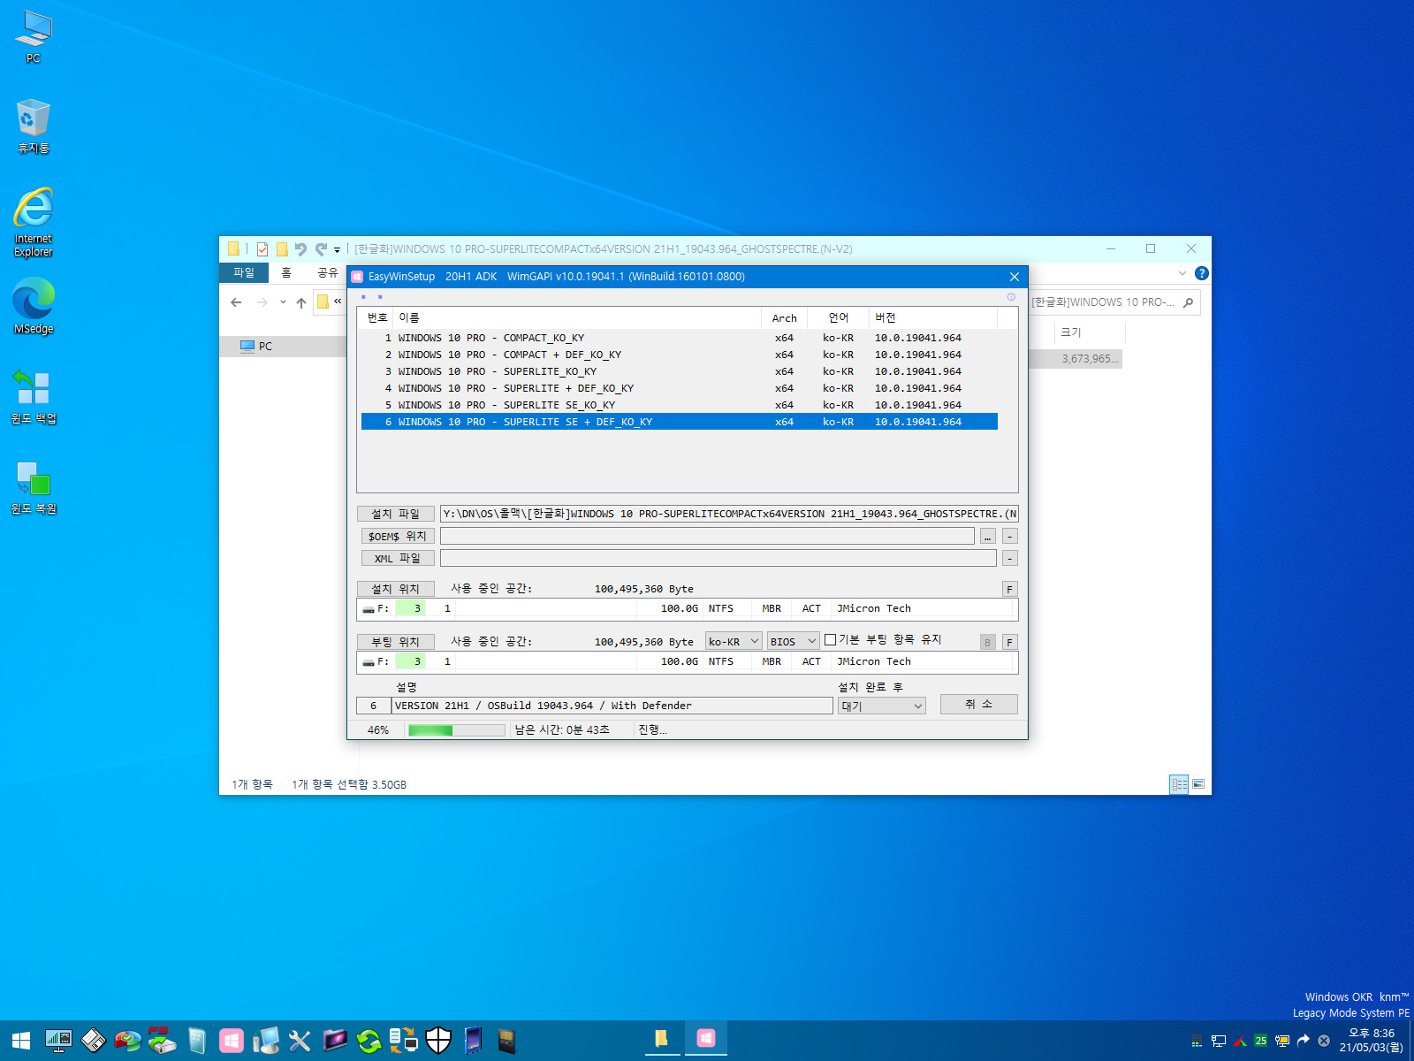
Task: Open the 윈도 복원 desktop shortcut
Action: (34, 487)
